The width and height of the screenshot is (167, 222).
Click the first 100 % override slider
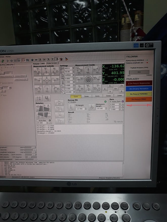(31, 147)
